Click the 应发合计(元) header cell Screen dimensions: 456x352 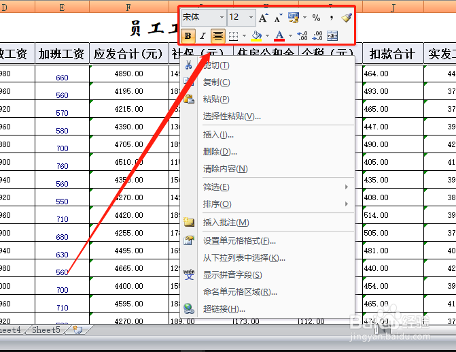129,54
